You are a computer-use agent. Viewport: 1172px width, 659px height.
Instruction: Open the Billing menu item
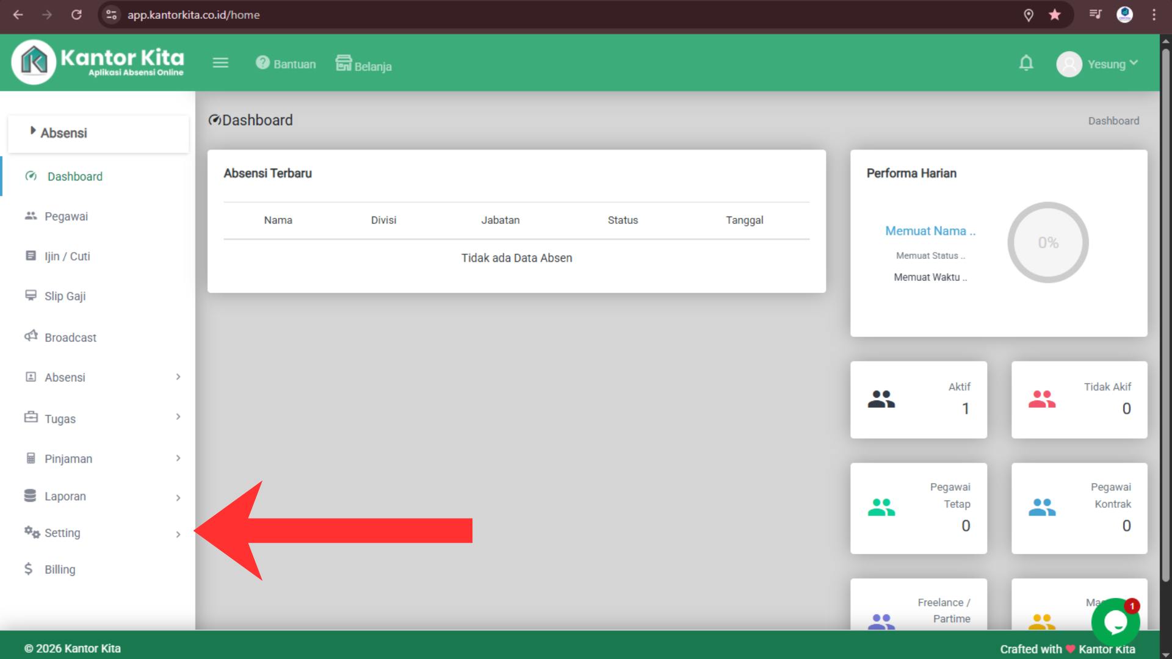(60, 569)
